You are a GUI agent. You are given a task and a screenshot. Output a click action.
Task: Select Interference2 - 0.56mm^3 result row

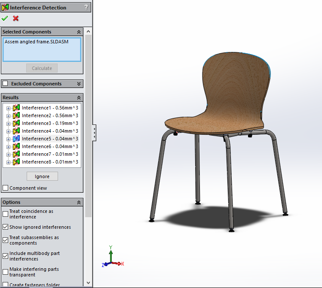(x=50, y=115)
